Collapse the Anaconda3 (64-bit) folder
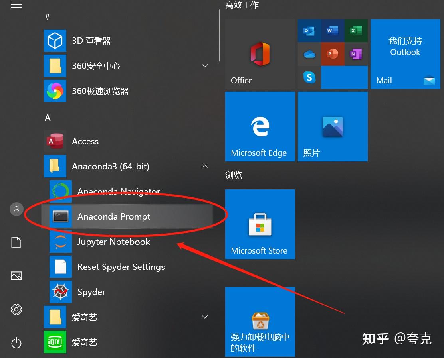This screenshot has height=358, width=444. 205,166
